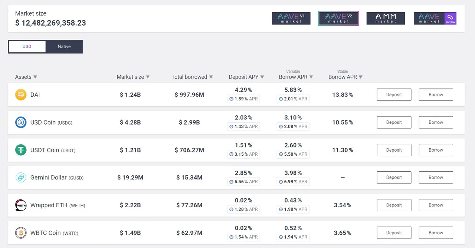This screenshot has width=475, height=248.
Task: Switch to Aave V1 market
Action: point(291,19)
